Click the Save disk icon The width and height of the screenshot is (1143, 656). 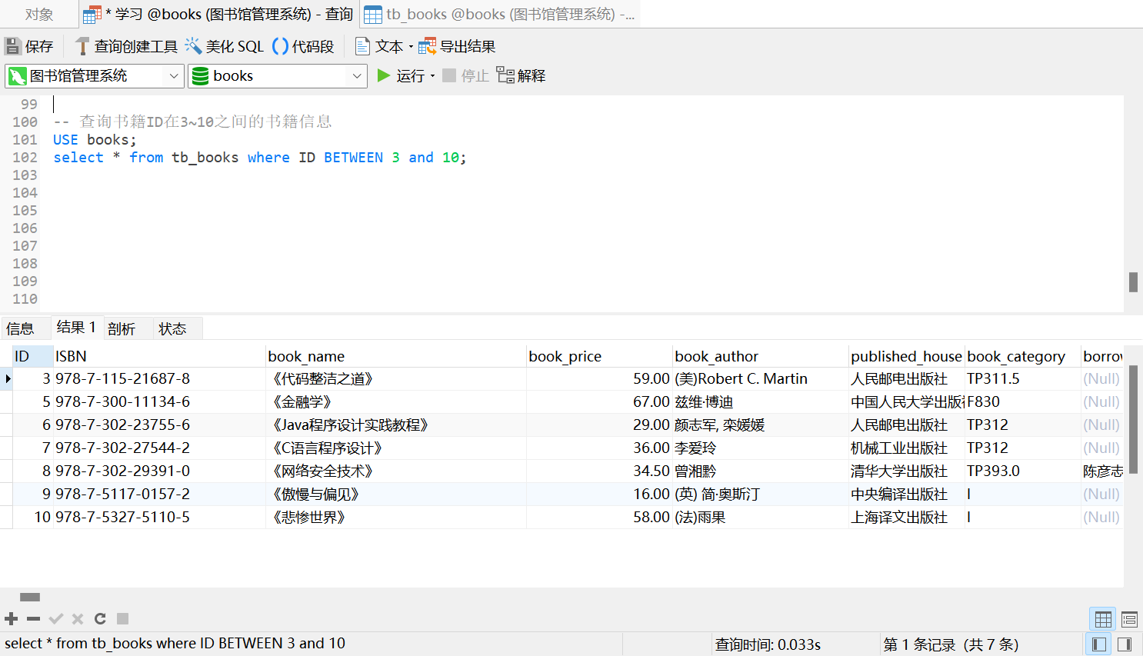tap(12, 46)
